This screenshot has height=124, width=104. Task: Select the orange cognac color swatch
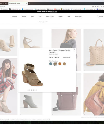click(60, 64)
